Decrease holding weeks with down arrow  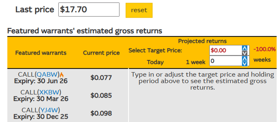click(244, 64)
